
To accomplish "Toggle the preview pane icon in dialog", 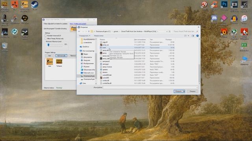I will tap(193, 36).
